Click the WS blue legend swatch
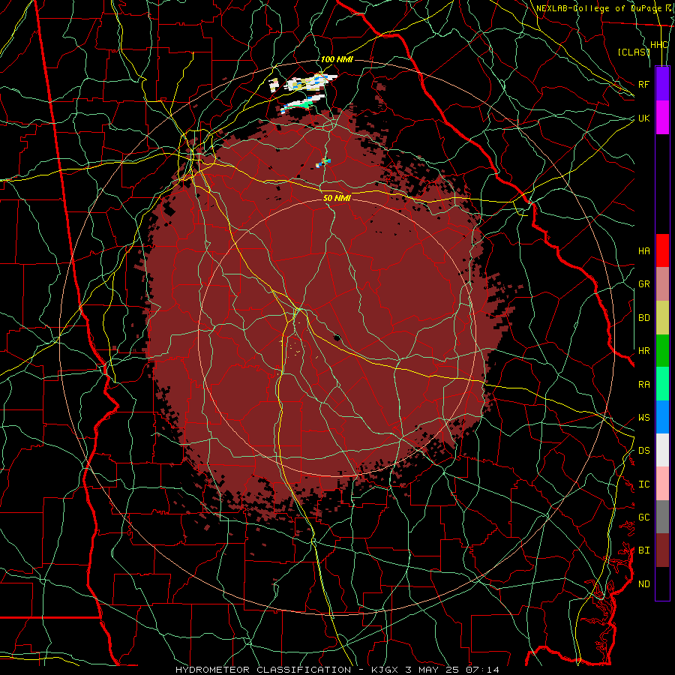 (x=662, y=417)
